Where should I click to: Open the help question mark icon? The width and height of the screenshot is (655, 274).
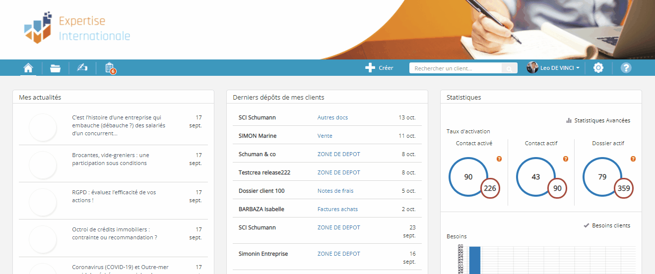[626, 68]
